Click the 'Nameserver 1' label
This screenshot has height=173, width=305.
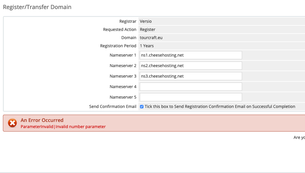[123, 55]
